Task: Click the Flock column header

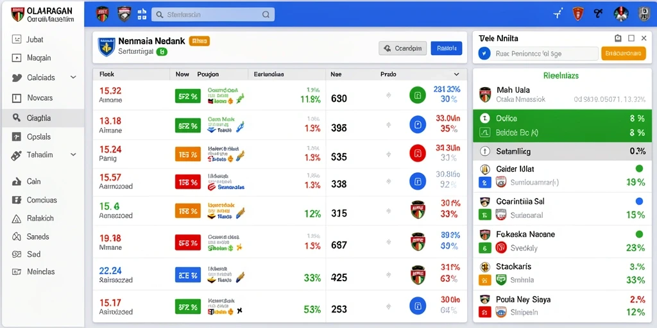Action: click(107, 74)
